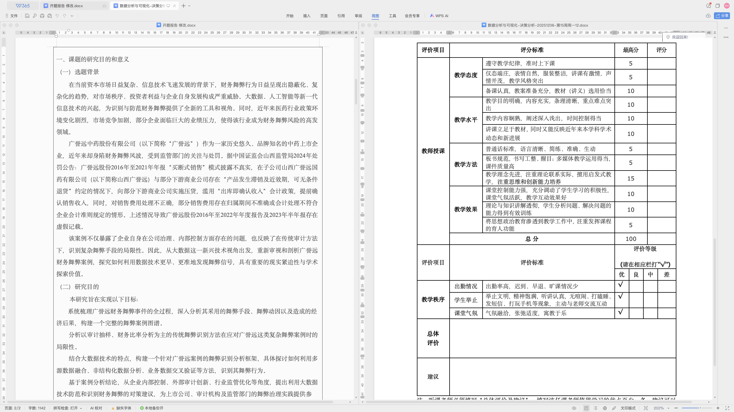Click the AI 校对 button

click(96, 408)
